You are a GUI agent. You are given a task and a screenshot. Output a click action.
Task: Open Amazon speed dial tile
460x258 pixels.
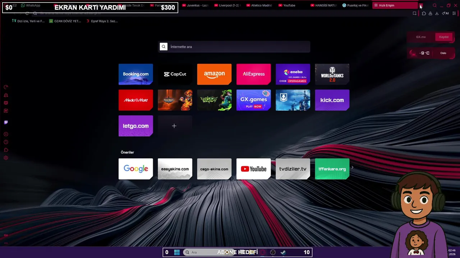(214, 74)
